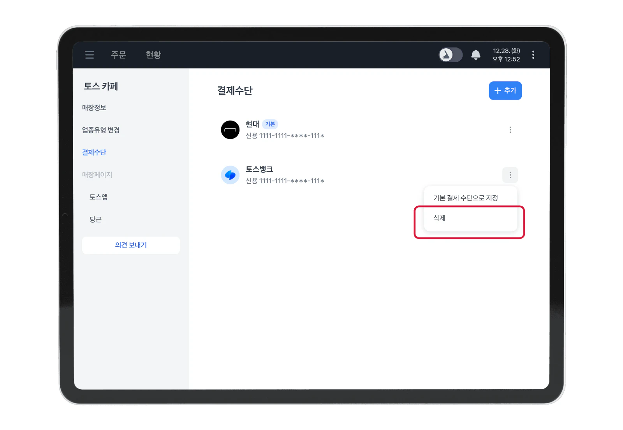
Task: Choose 기본 결제 수단으로 지정
Action: [x=470, y=198]
